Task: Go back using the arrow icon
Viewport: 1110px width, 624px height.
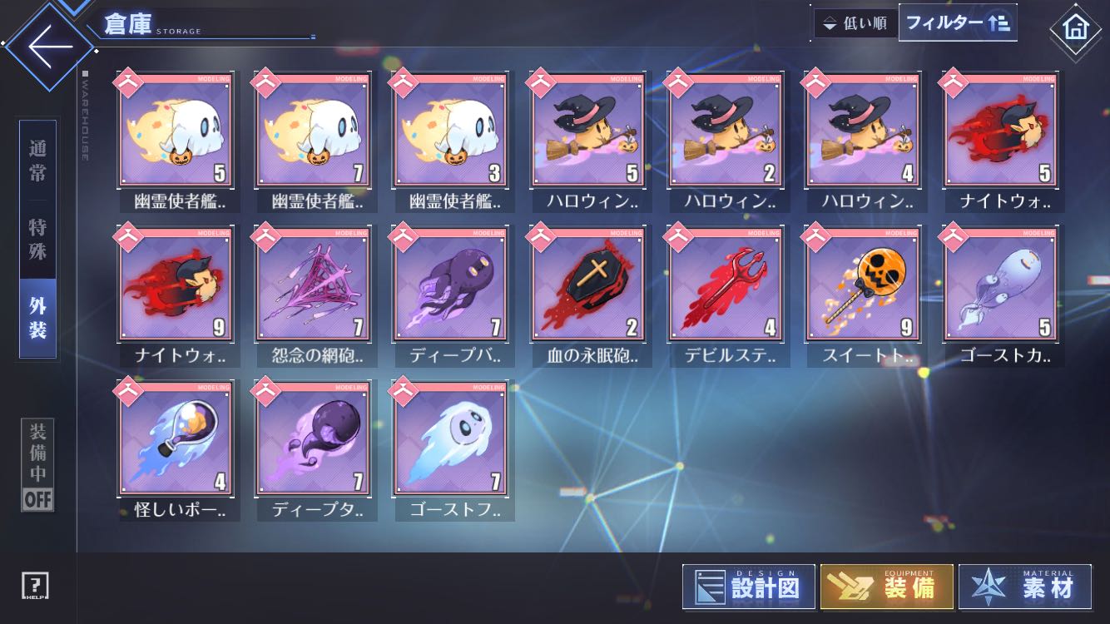Action: point(47,47)
